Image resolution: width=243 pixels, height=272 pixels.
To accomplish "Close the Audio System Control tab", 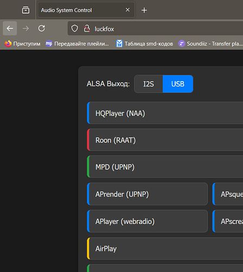I will (127, 10).
